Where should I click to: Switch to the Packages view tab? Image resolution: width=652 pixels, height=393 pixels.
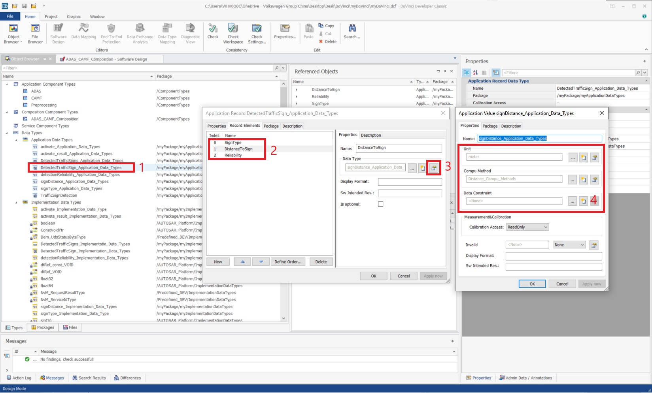coord(43,327)
